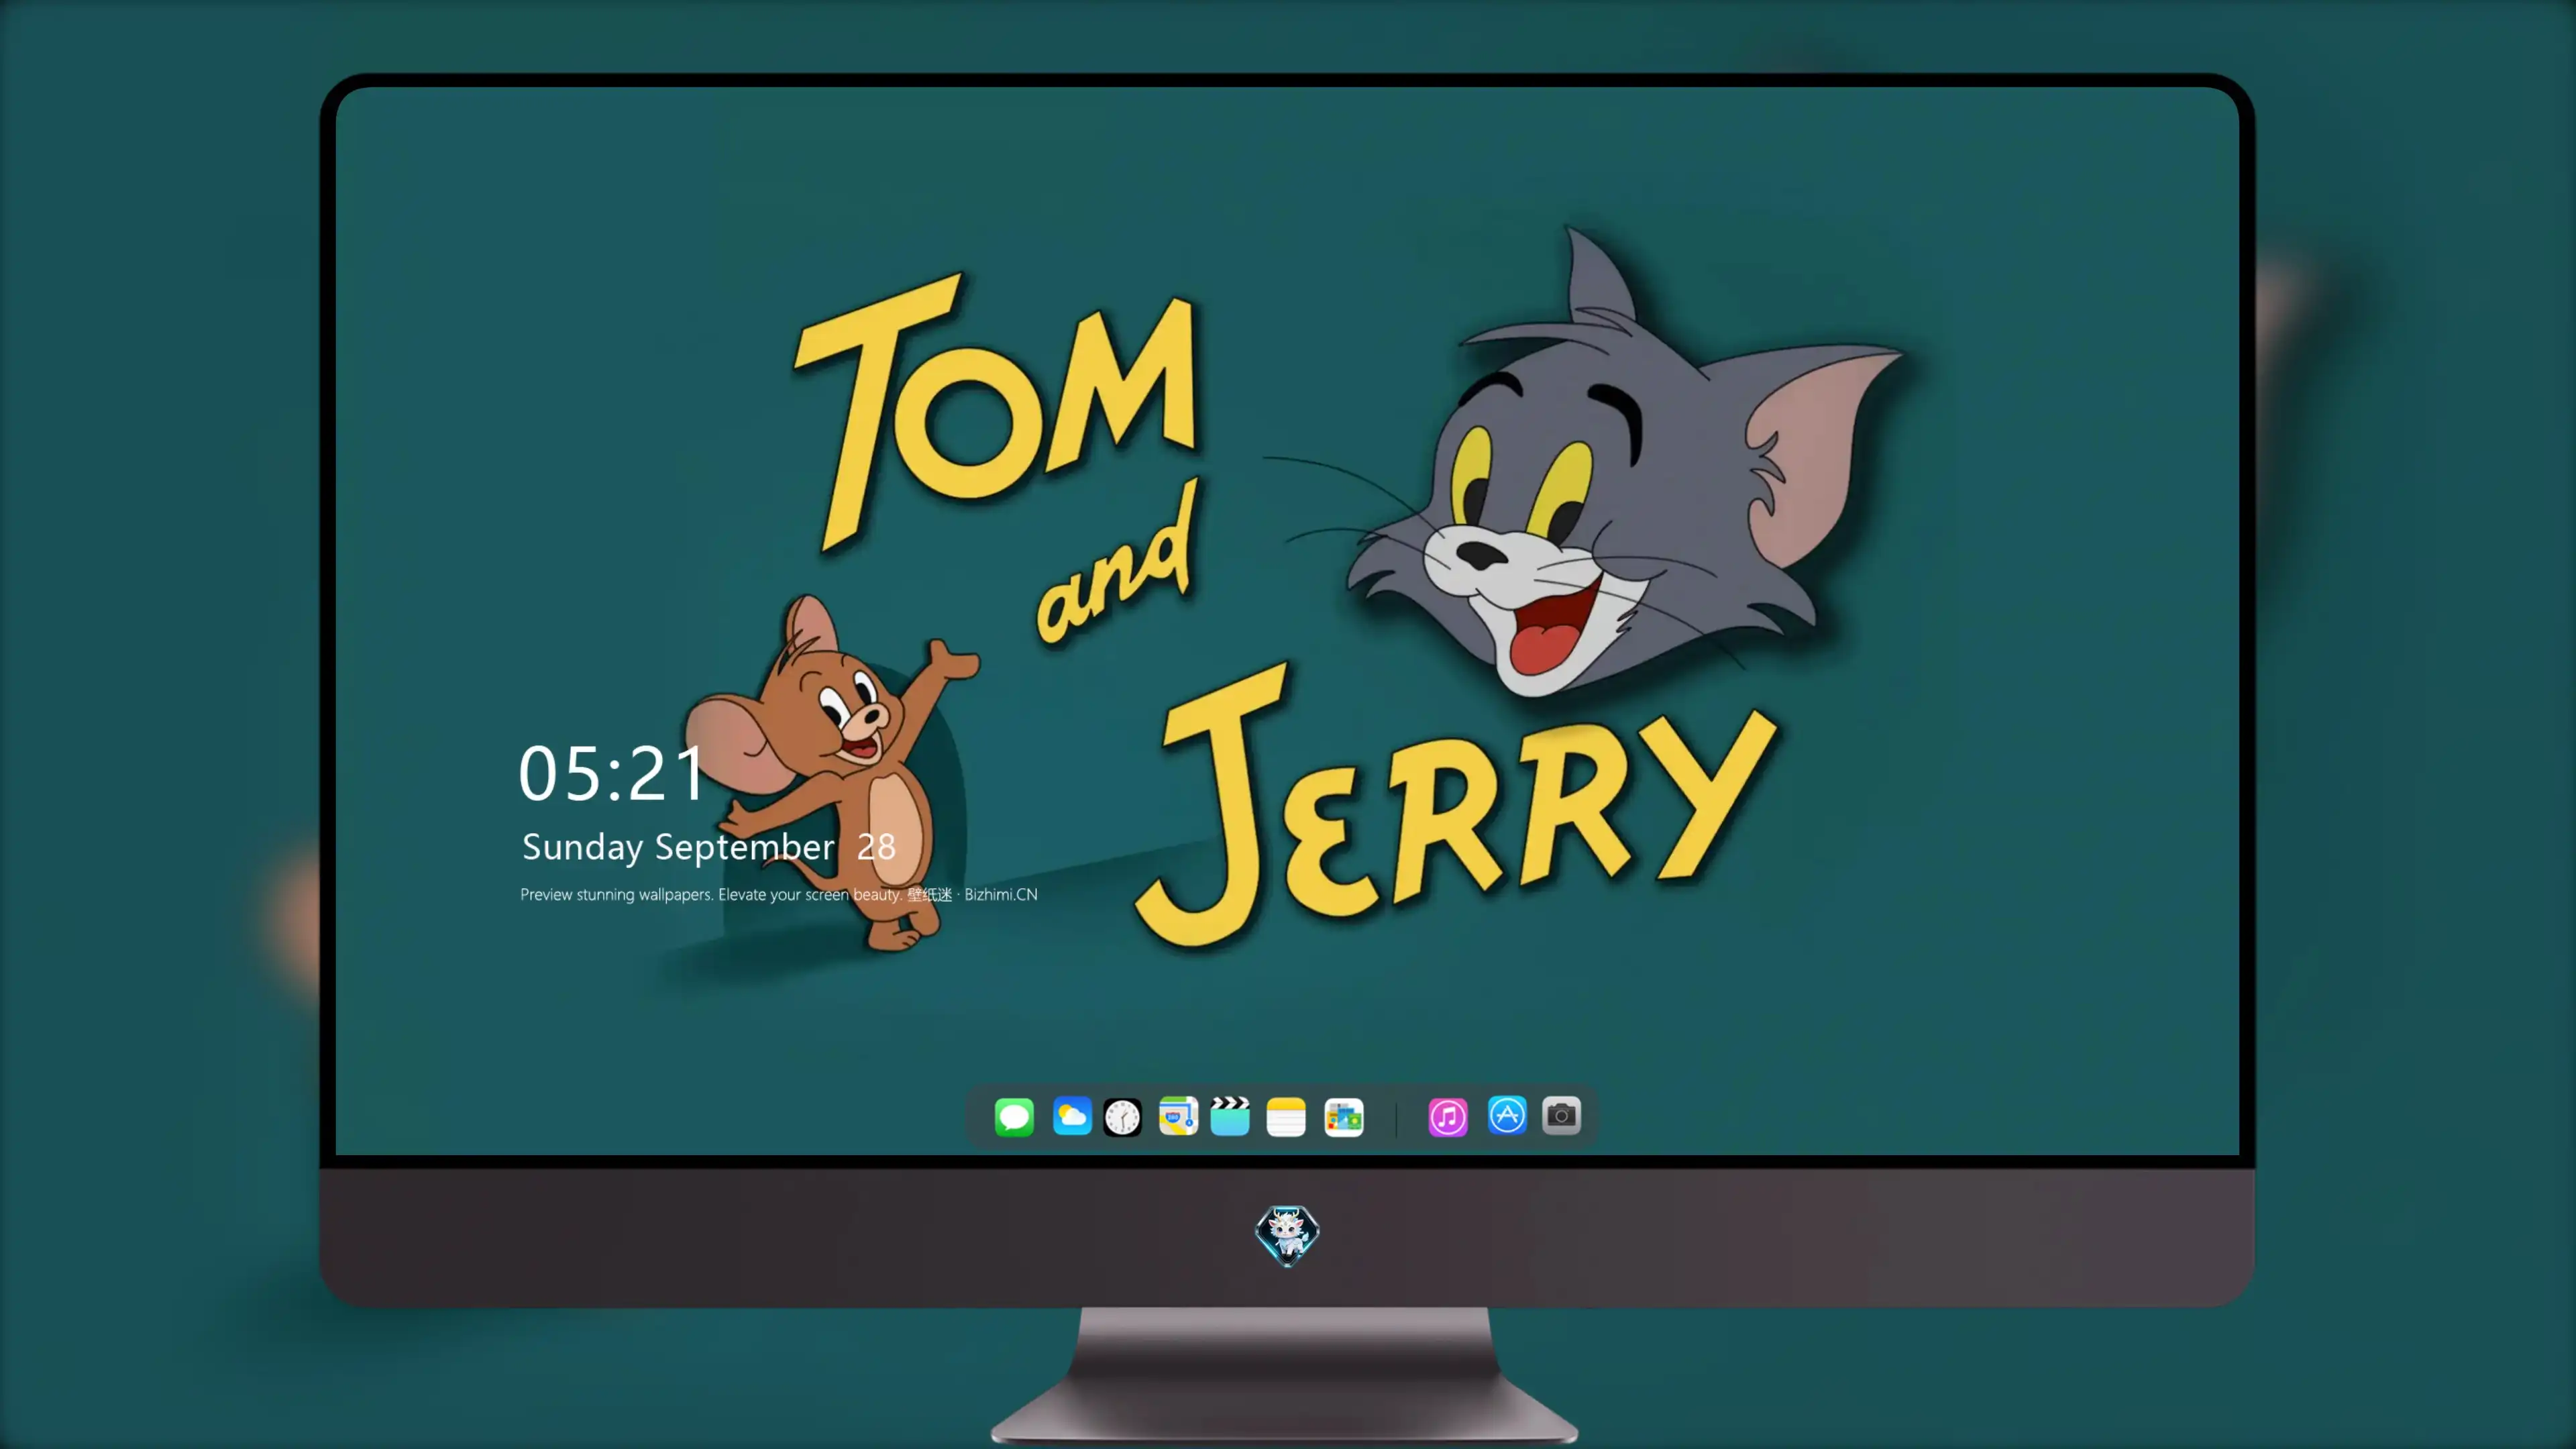
Task: Open the App Store icon
Action: point(1507,1116)
